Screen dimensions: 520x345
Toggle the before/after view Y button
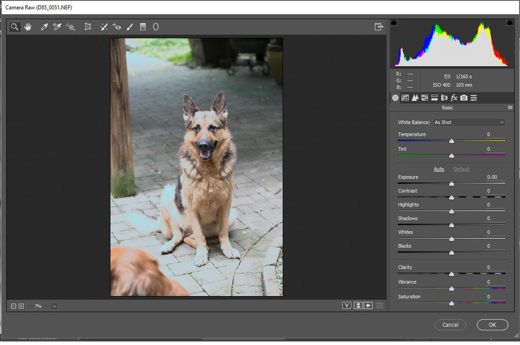347,305
